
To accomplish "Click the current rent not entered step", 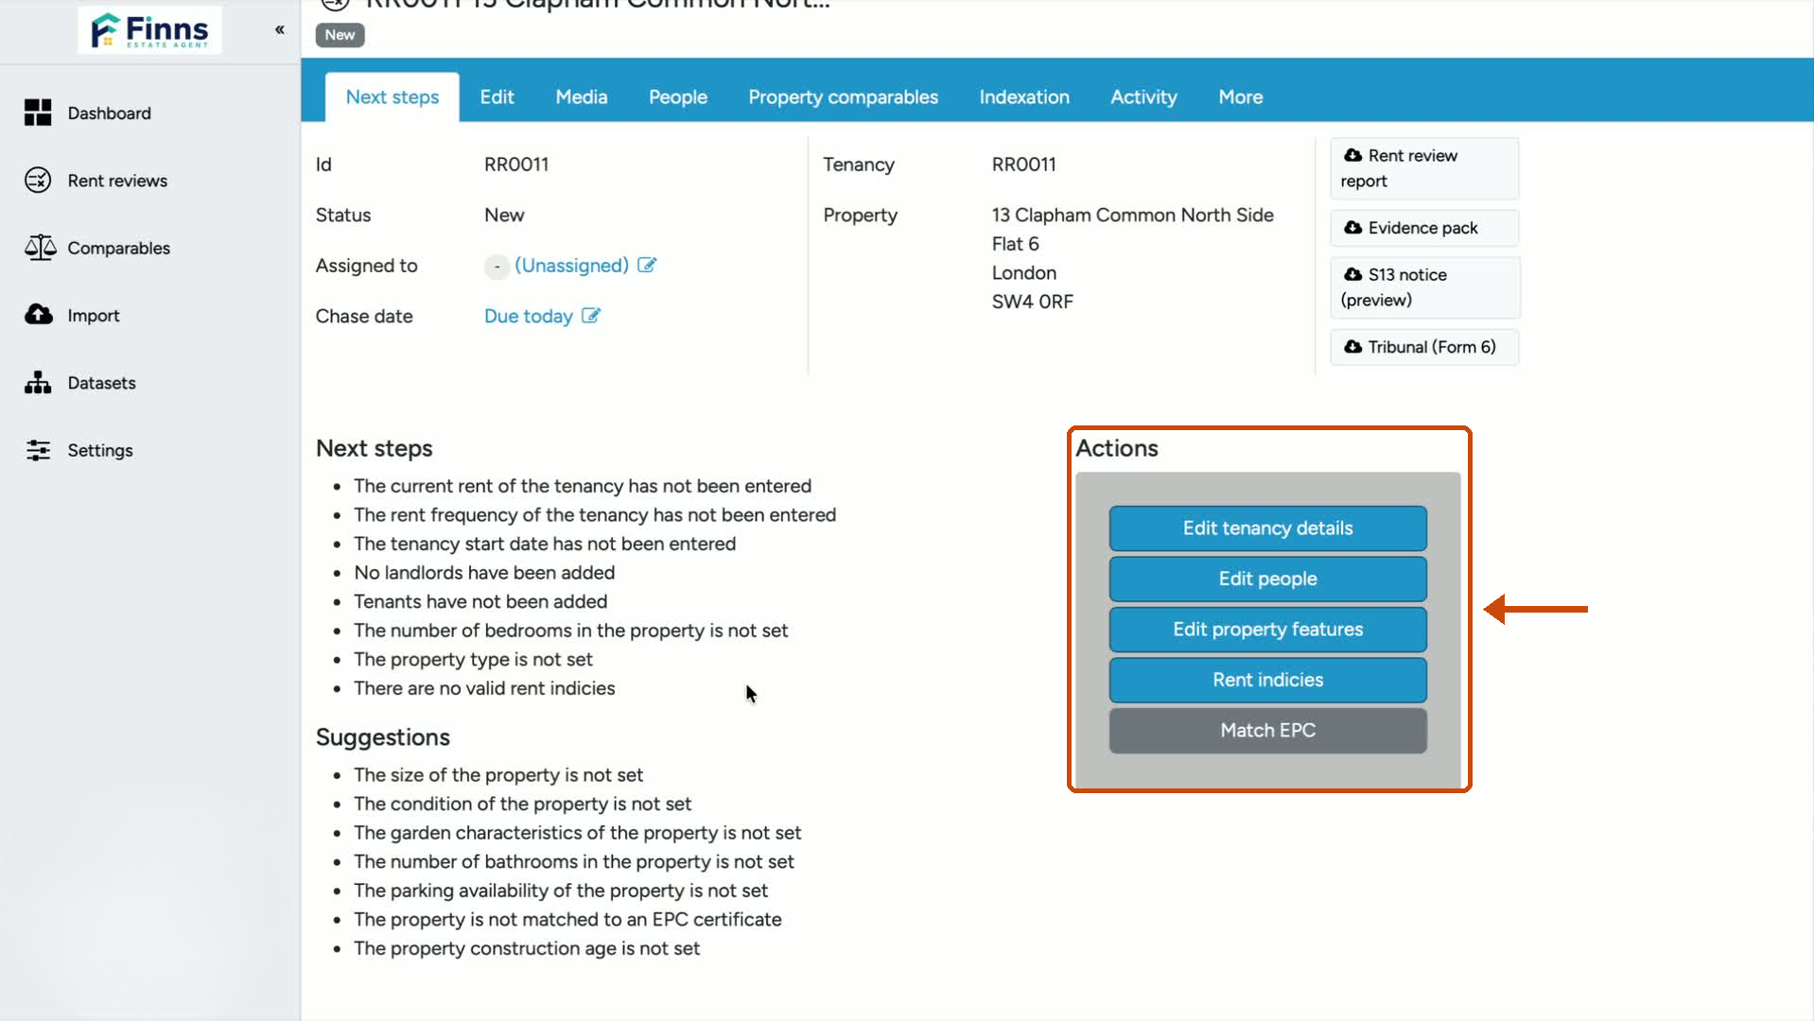I will tap(583, 486).
